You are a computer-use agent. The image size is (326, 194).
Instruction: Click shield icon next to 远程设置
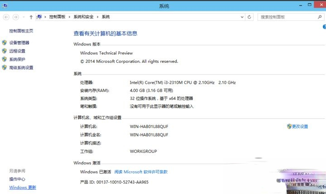click(5, 51)
